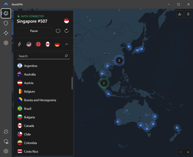This screenshot has height=157, width=193.
Task: Click the NordVPN logo in title bar
Action: tap(6, 4)
